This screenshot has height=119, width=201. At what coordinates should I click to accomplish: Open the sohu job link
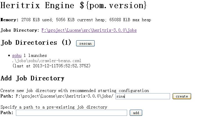point(17,55)
